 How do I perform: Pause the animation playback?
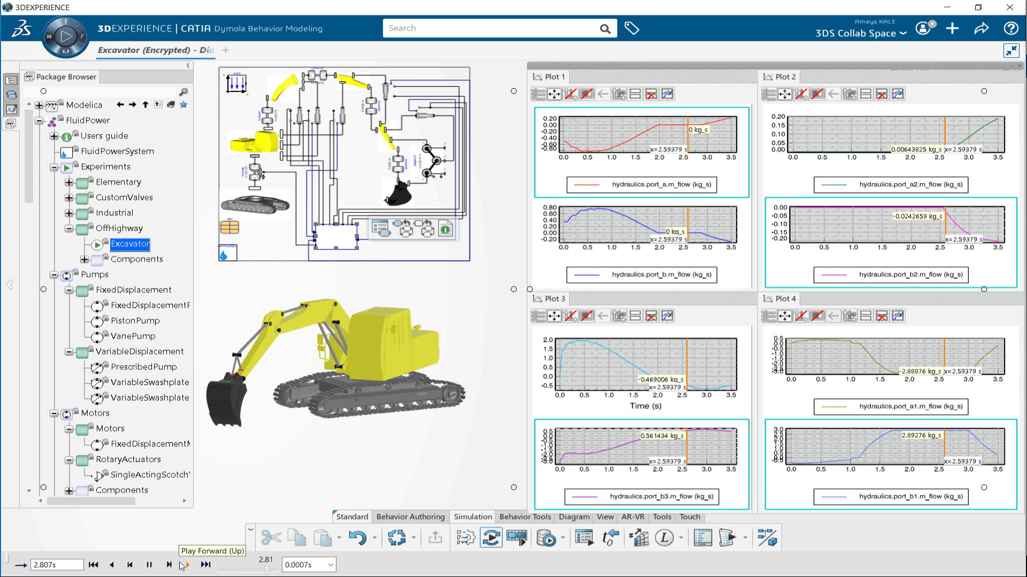tap(149, 565)
